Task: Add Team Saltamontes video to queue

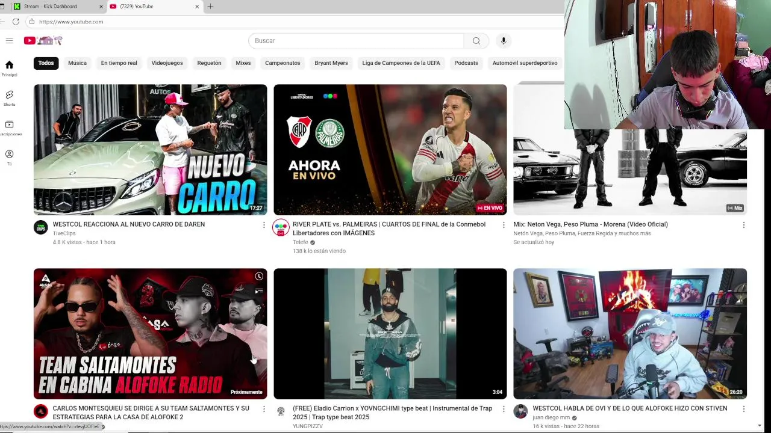Action: point(259,291)
